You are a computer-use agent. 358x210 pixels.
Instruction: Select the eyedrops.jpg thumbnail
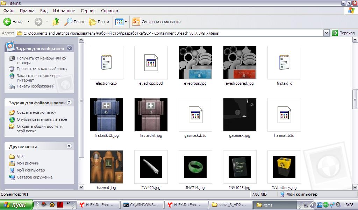pyautogui.click(x=195, y=63)
